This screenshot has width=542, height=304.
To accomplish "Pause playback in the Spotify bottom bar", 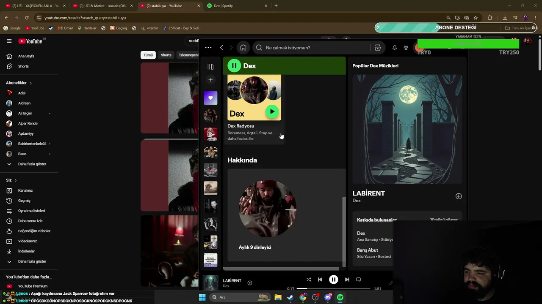I will coord(334,280).
